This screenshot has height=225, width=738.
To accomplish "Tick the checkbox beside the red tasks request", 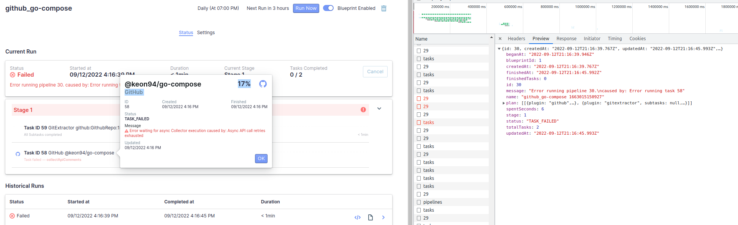I will tap(419, 123).
